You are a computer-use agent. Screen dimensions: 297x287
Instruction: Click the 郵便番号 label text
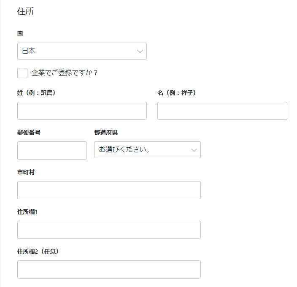29,133
